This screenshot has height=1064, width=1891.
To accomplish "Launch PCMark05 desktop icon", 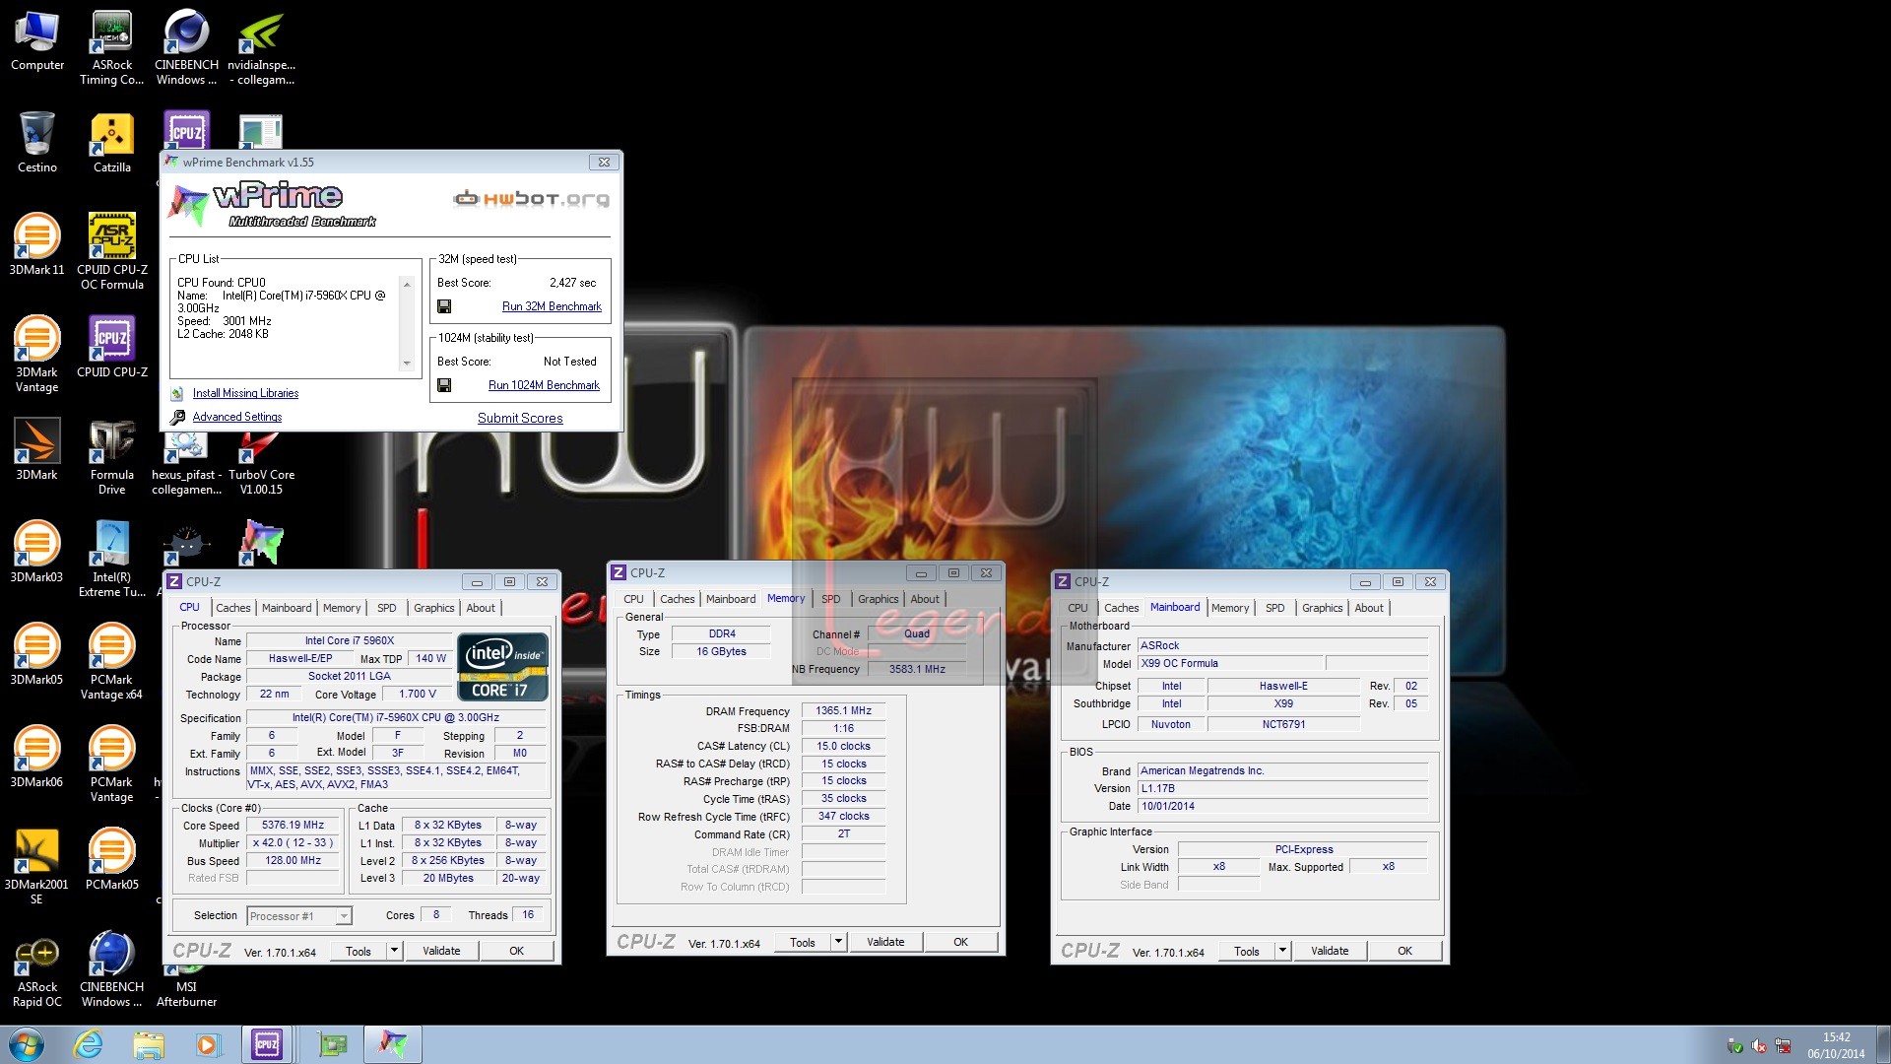I will point(111,859).
